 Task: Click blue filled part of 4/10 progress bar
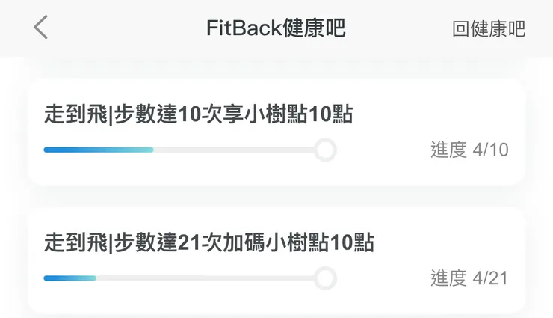(98, 150)
